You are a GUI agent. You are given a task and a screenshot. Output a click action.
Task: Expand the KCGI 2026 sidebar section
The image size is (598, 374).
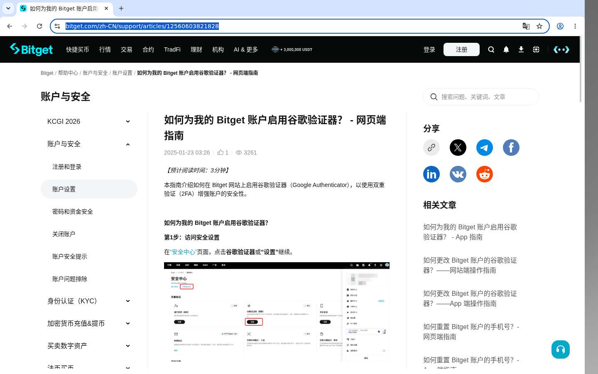pyautogui.click(x=128, y=121)
